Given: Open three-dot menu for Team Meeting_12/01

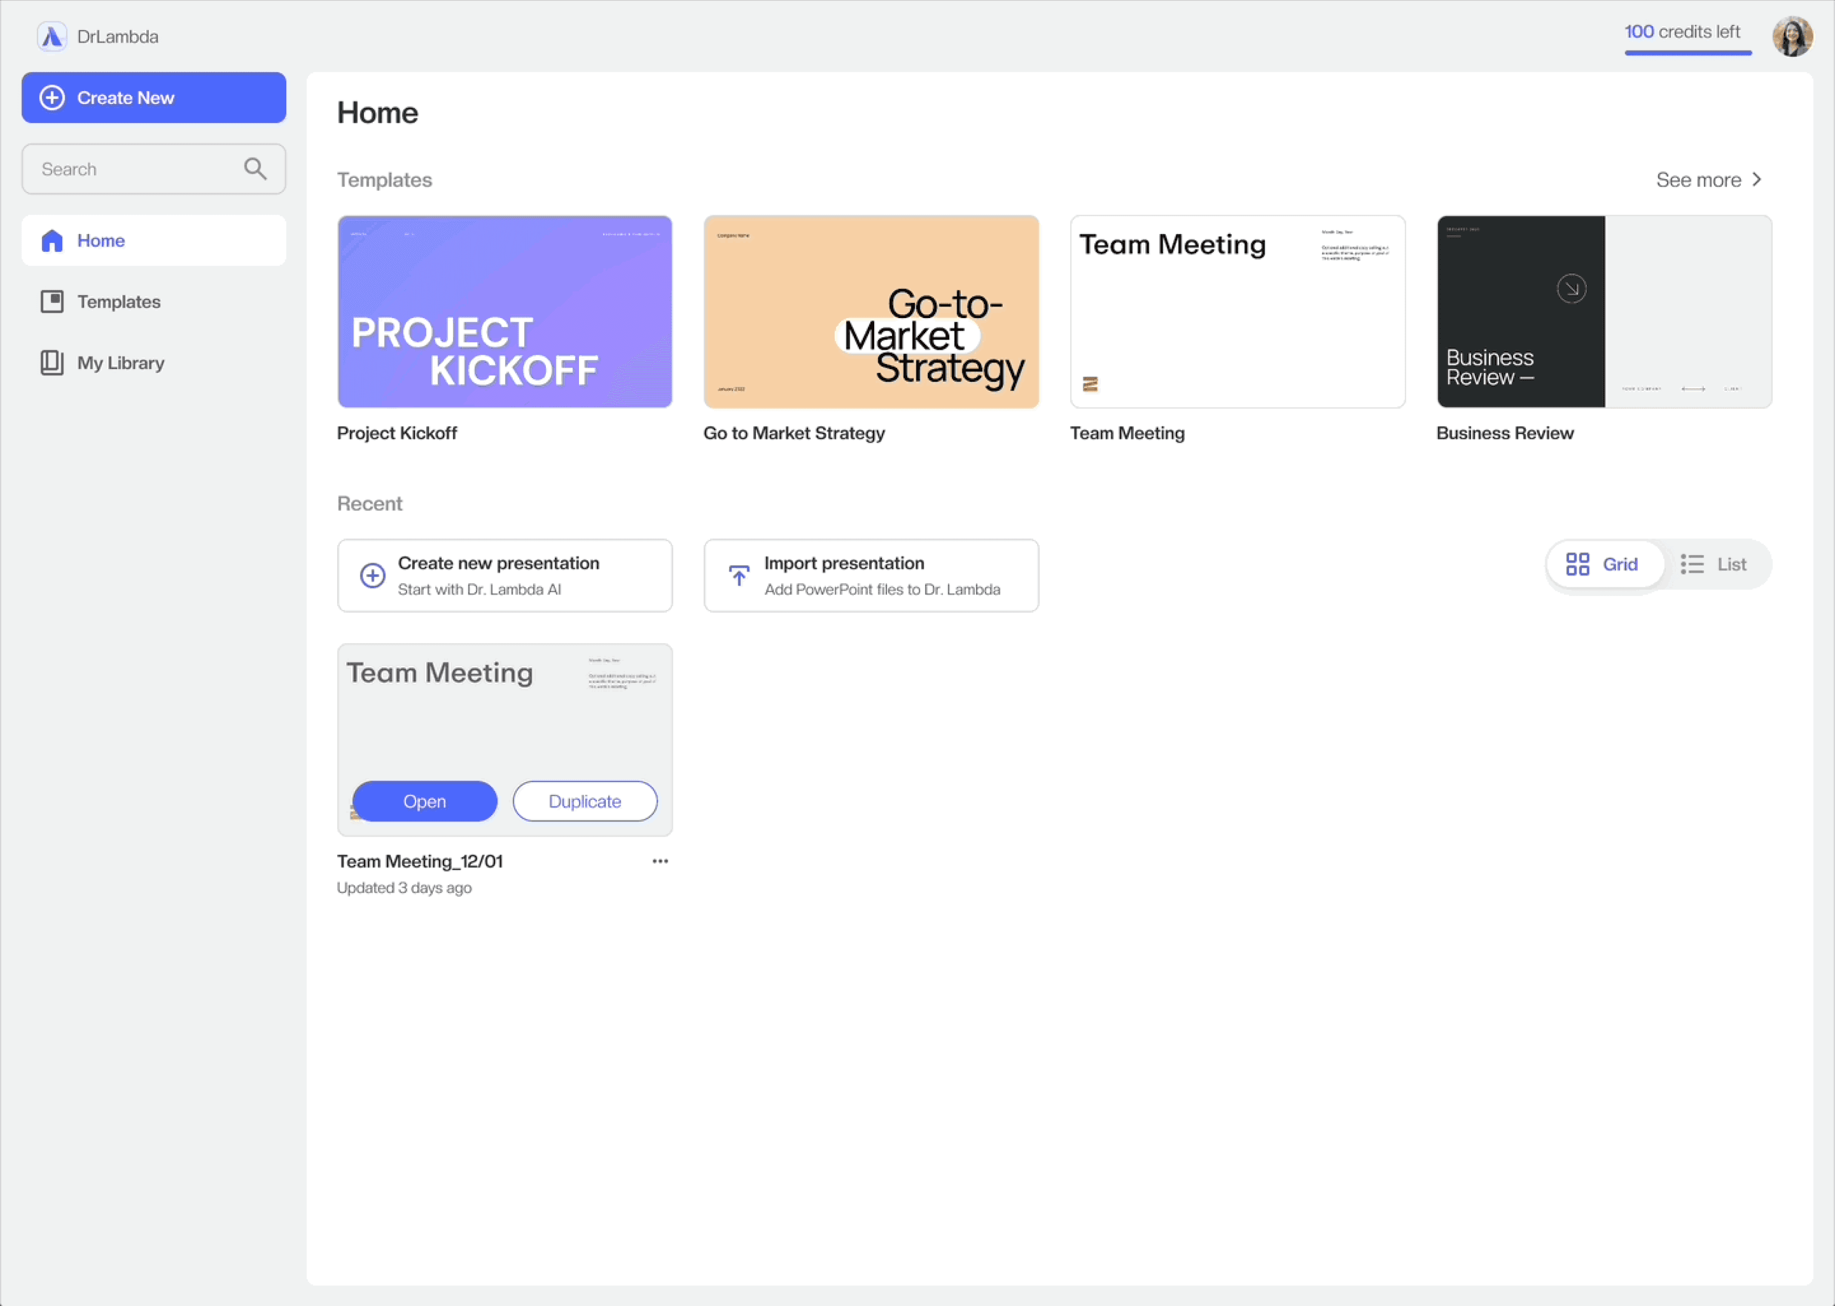Looking at the screenshot, I should click(x=660, y=861).
